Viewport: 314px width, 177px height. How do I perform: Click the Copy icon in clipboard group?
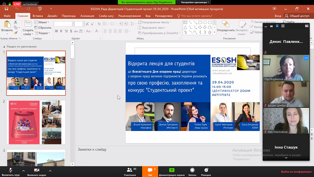(16, 28)
